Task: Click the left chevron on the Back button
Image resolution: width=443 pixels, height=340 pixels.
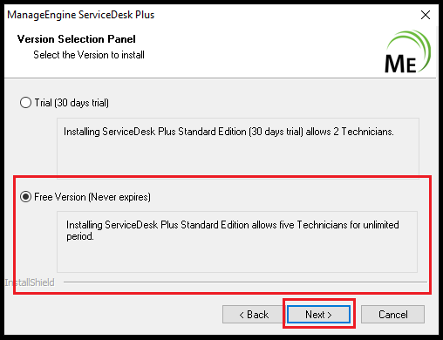Action: coord(242,315)
